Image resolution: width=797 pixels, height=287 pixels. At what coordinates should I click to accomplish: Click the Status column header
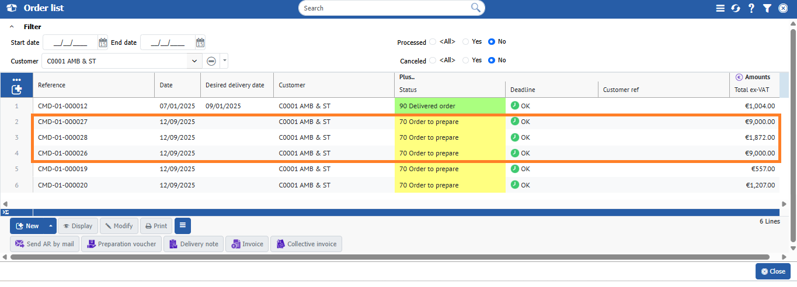tap(408, 90)
